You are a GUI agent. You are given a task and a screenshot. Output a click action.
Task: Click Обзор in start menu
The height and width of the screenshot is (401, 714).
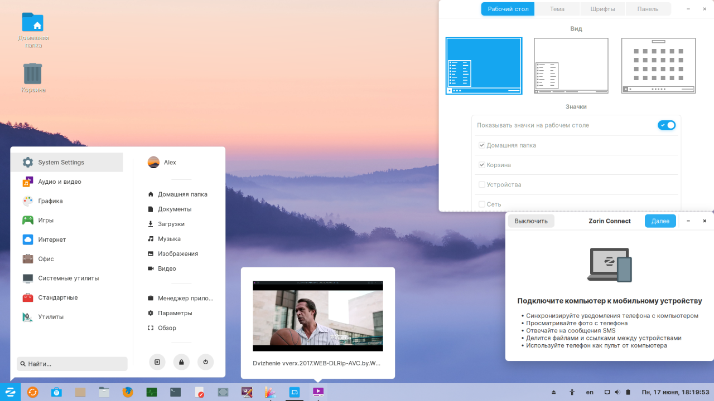(x=162, y=328)
